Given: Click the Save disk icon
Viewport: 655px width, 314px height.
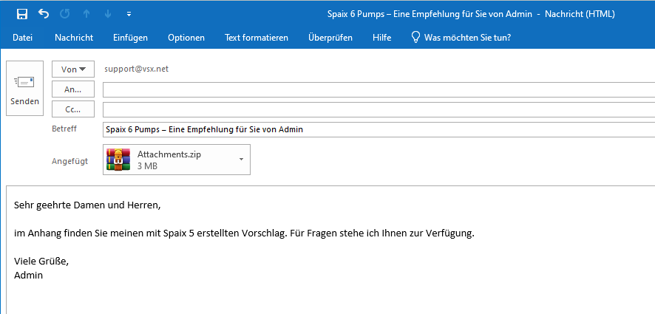Looking at the screenshot, I should click(21, 14).
